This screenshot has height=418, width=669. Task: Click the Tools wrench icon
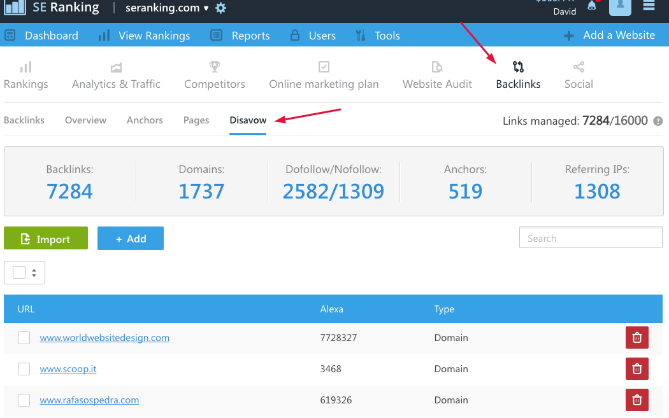[361, 36]
